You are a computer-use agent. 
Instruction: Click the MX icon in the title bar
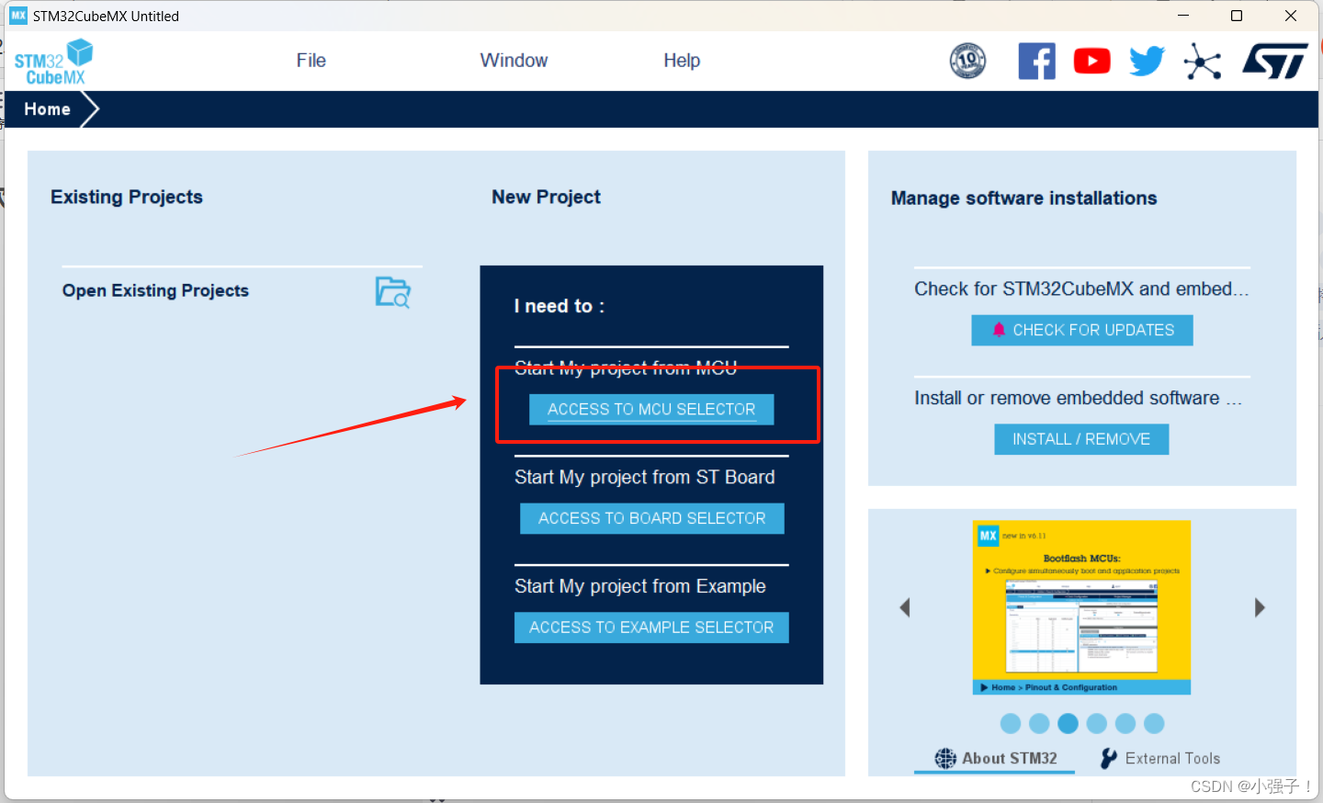pyautogui.click(x=18, y=16)
